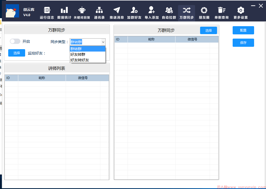Viewport: 266px width, 189px height.
Task: Click 选择 button beside 监控好友
Action: 17,53
